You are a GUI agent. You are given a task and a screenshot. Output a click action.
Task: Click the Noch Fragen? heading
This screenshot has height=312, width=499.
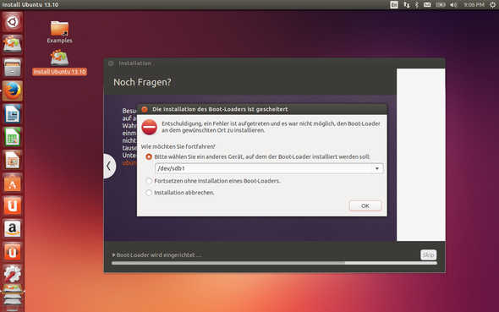(142, 82)
